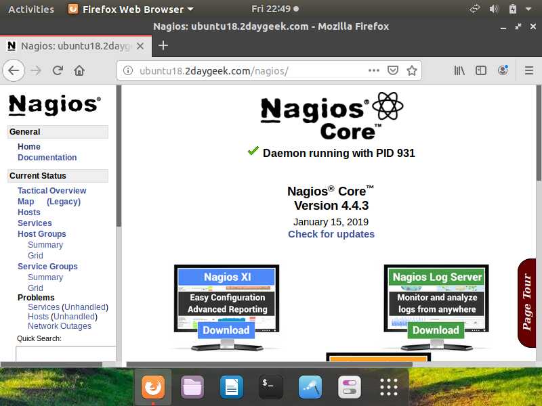The height and width of the screenshot is (406, 542).
Task: Go back with the browser back arrow
Action: coord(14,71)
